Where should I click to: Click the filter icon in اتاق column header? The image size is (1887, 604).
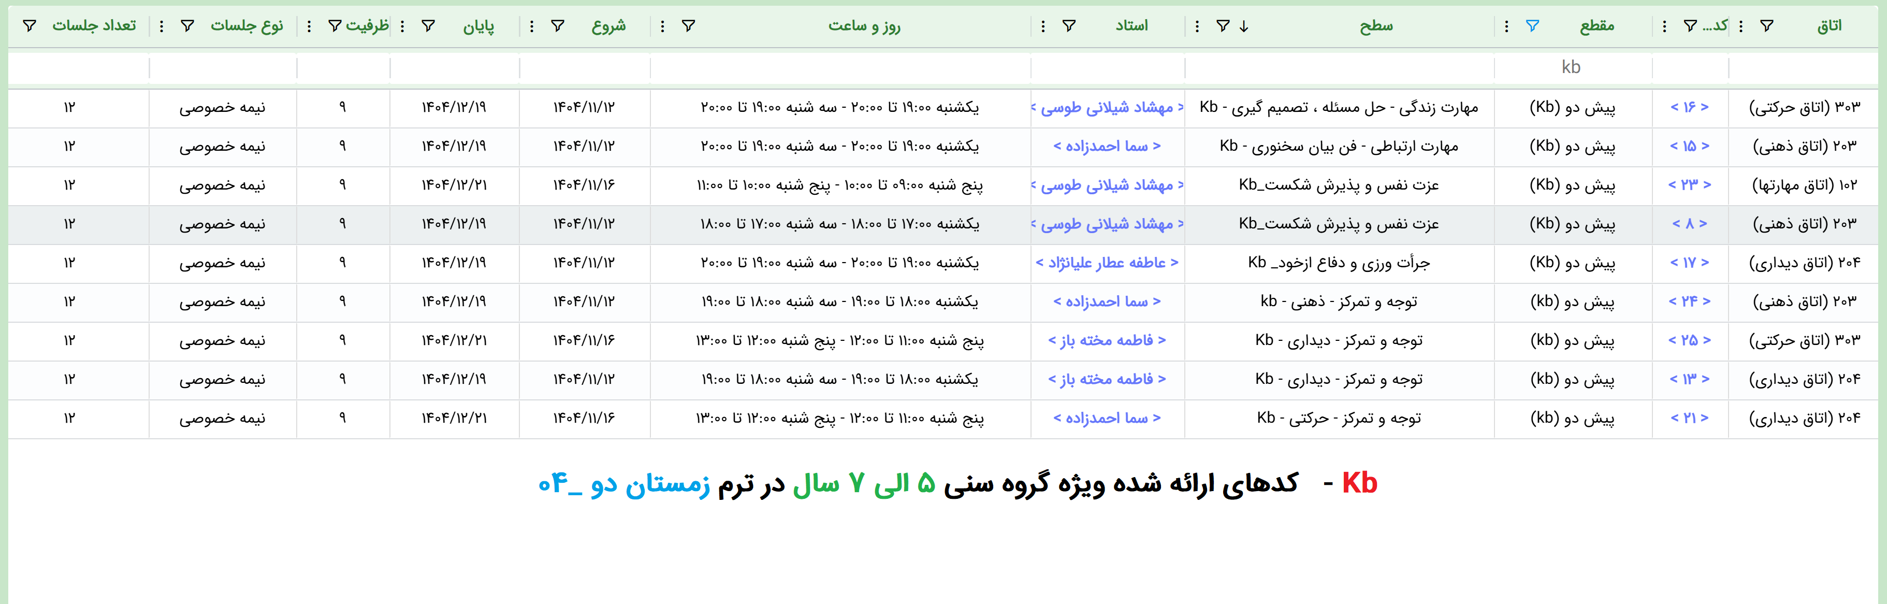coord(1767,26)
